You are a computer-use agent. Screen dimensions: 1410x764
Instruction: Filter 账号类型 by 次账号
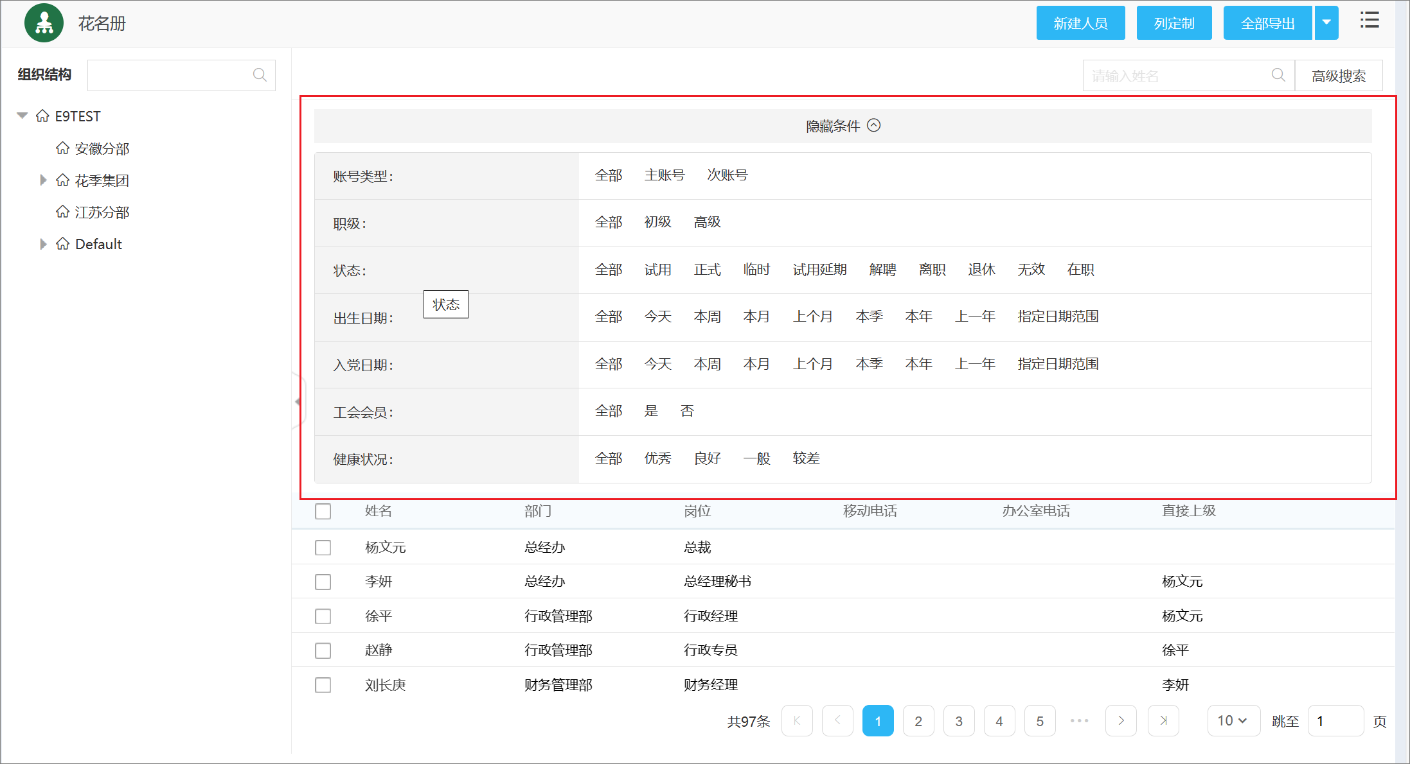727,175
